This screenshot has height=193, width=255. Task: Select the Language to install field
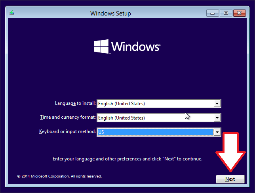pyautogui.click(x=155, y=104)
